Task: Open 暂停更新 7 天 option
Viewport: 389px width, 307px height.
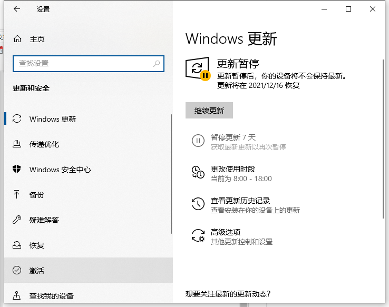Action: [x=232, y=137]
